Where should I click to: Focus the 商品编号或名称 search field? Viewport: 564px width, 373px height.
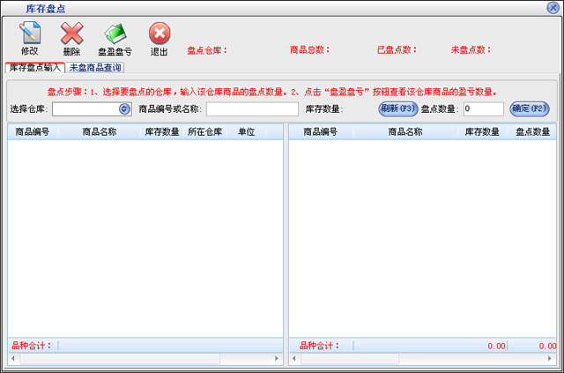click(252, 109)
